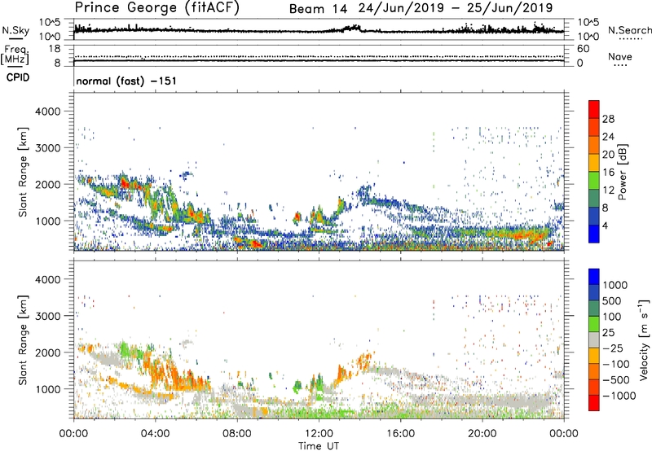This screenshot has height=451, width=652.
Task: Click the '16:00' time tick label
Action: (400, 434)
